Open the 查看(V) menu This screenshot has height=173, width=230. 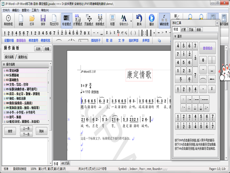(25, 10)
